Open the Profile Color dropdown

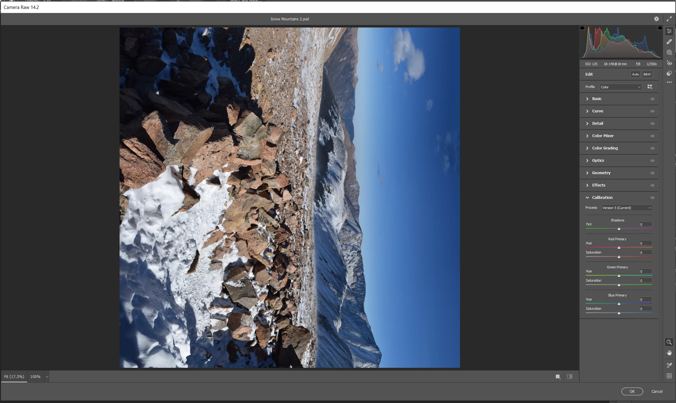click(x=620, y=87)
